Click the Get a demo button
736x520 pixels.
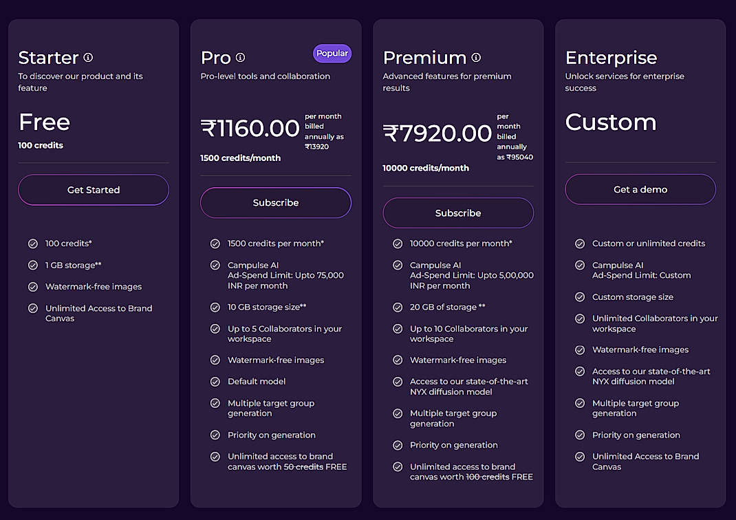(640, 189)
